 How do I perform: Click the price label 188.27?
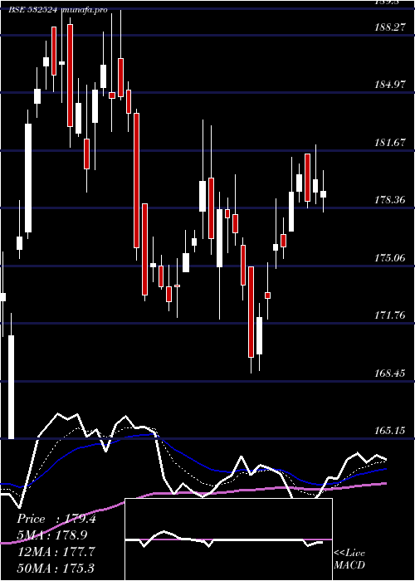click(390, 27)
